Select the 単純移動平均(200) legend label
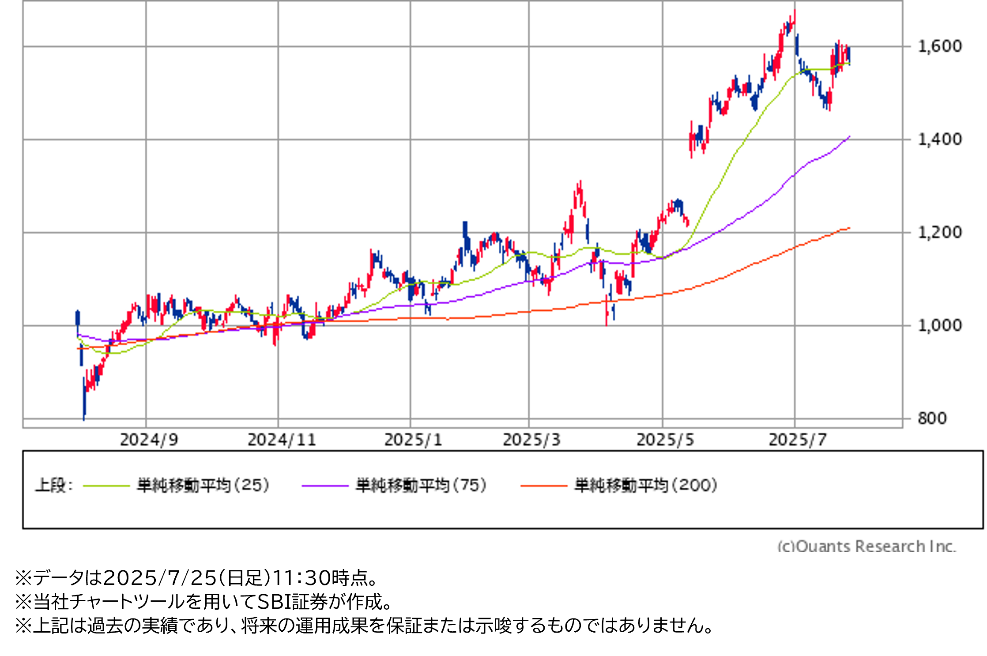987x656 pixels. (645, 485)
